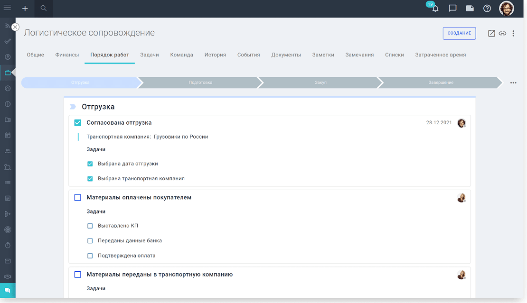The height and width of the screenshot is (303, 527).
Task: Open the three-dot menu beside СОЗДАНИЕ
Action: pos(513,33)
